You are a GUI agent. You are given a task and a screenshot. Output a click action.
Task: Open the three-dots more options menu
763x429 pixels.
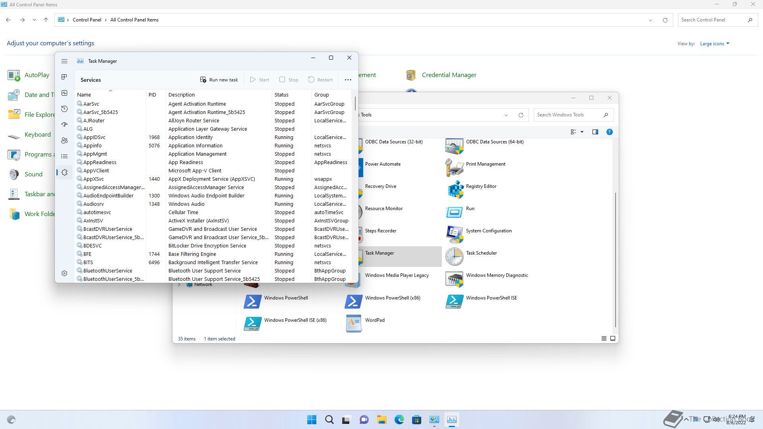[x=348, y=80]
